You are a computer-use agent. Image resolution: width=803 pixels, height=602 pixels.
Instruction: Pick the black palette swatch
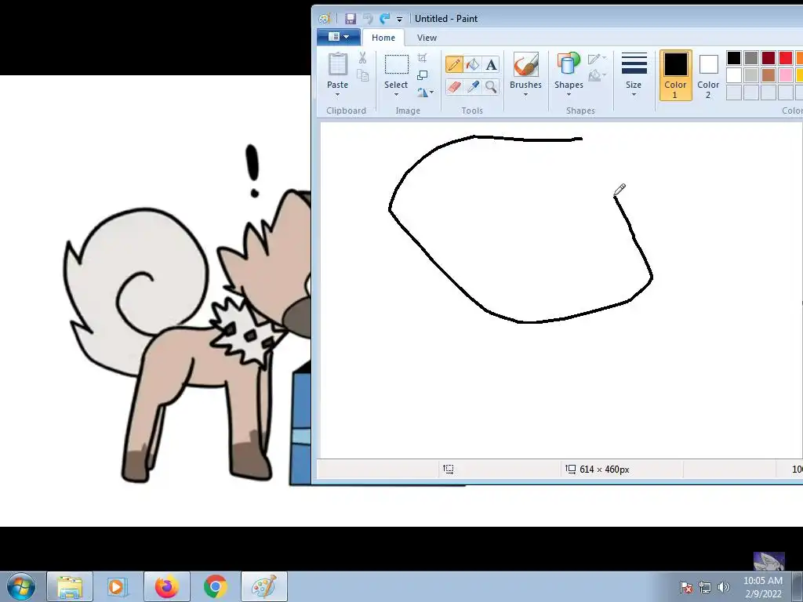[734, 58]
